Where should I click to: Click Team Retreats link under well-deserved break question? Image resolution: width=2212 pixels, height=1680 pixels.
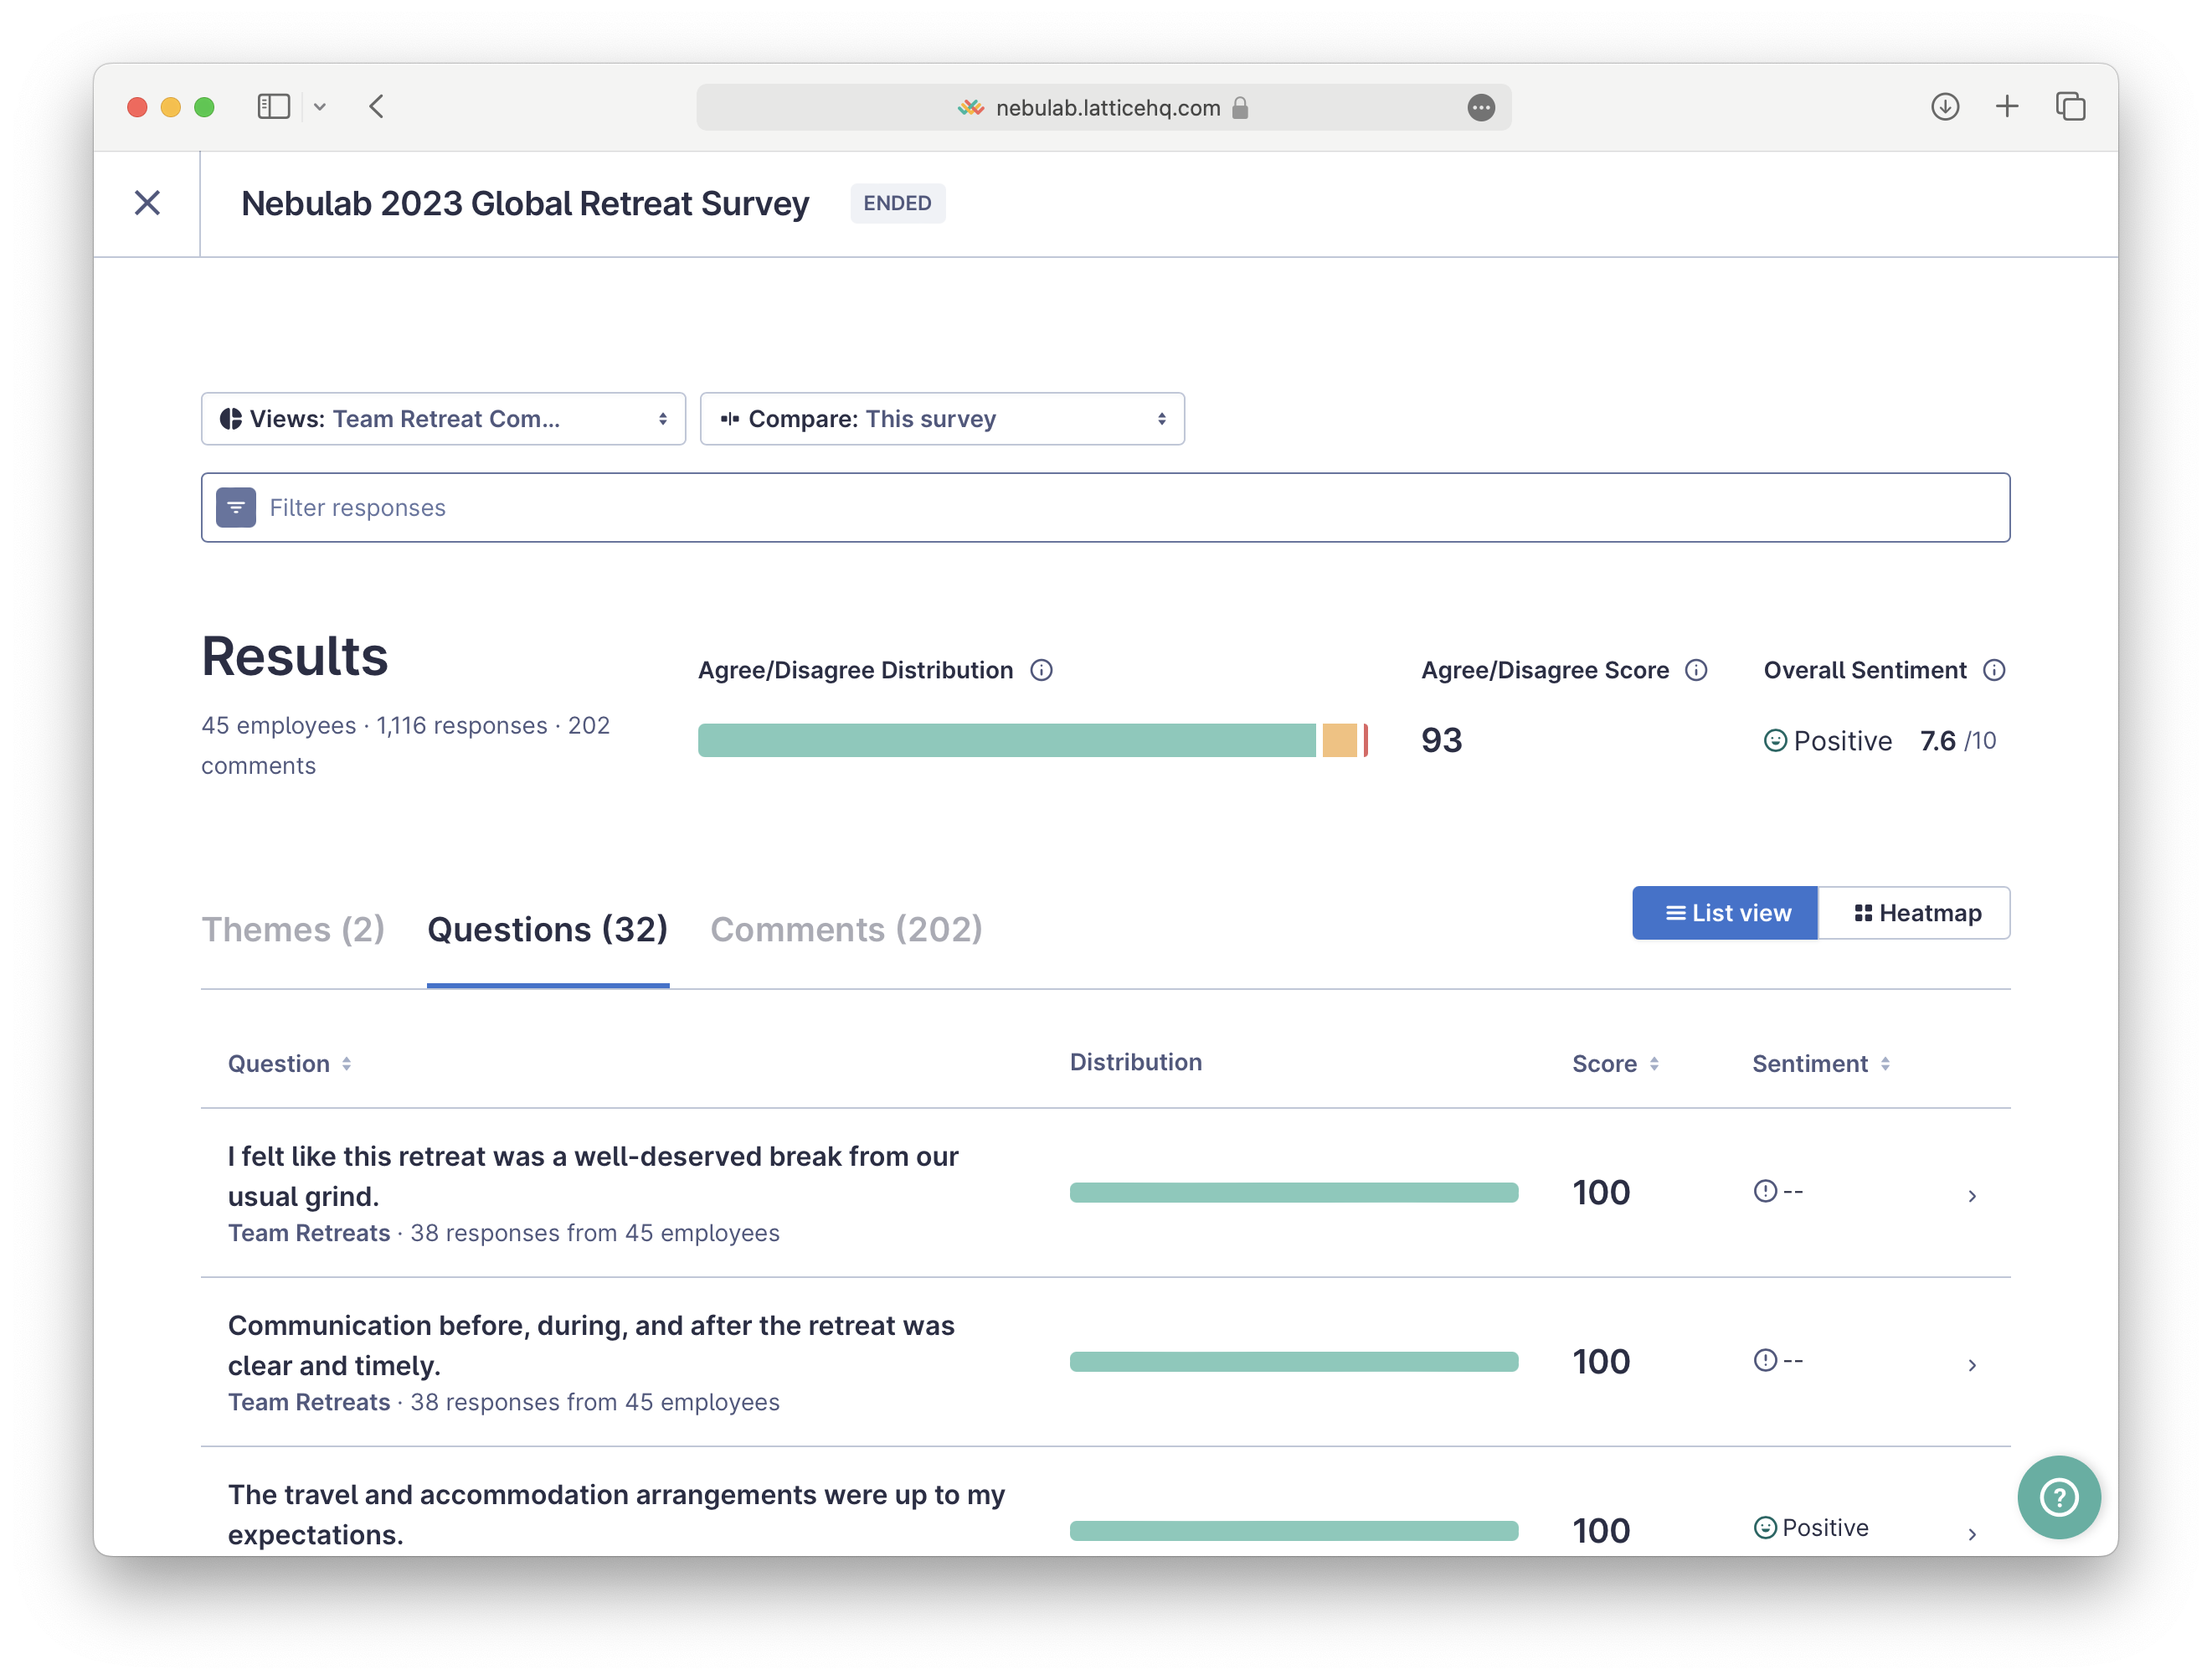pyautogui.click(x=309, y=1233)
